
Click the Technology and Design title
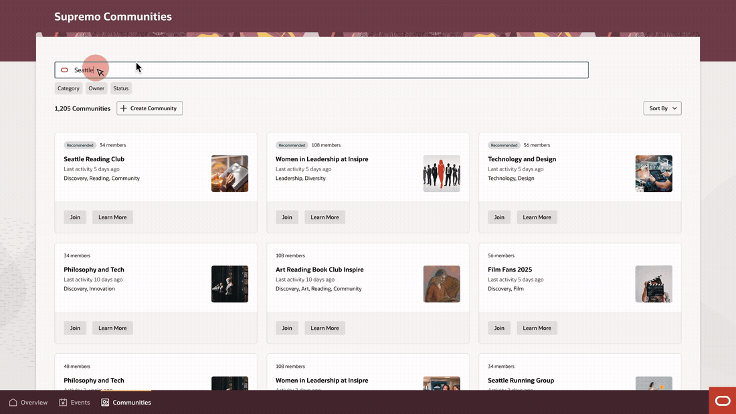point(522,159)
